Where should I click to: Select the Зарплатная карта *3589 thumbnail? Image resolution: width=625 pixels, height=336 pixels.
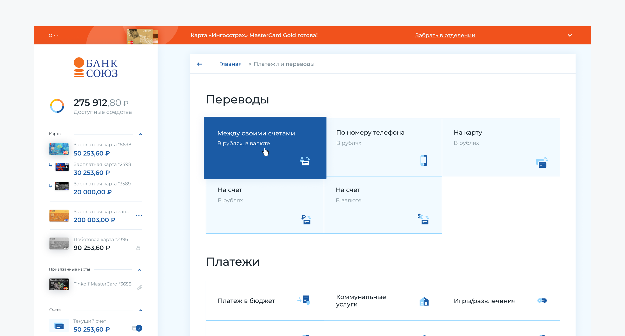tap(62, 186)
